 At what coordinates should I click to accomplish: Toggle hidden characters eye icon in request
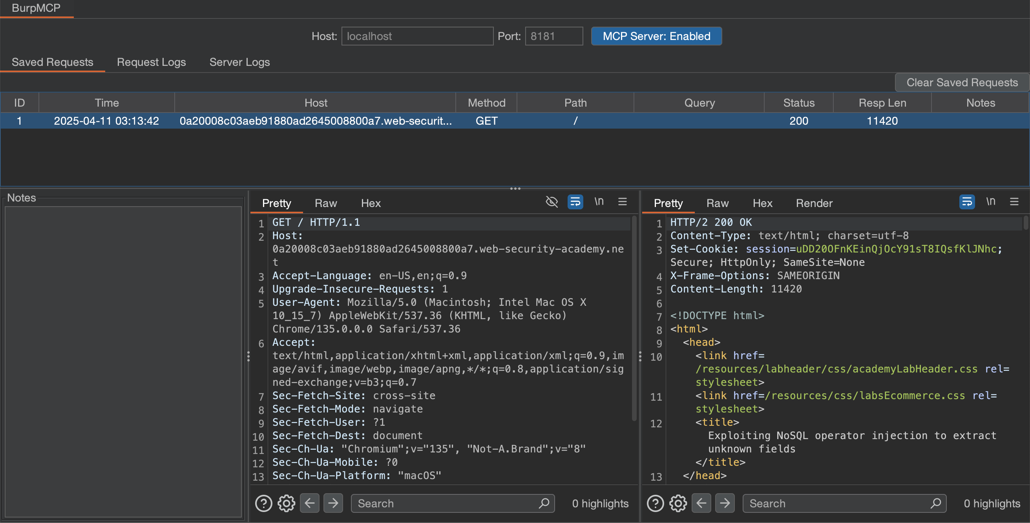(552, 202)
